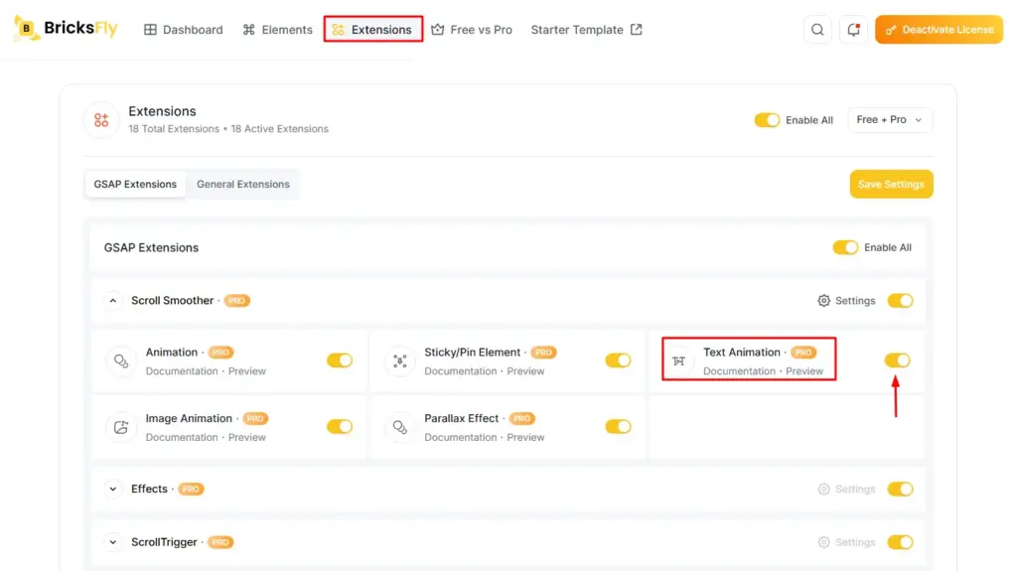Click the ScrollTrigger settings gear icon
The image size is (1017, 571).
pos(823,542)
